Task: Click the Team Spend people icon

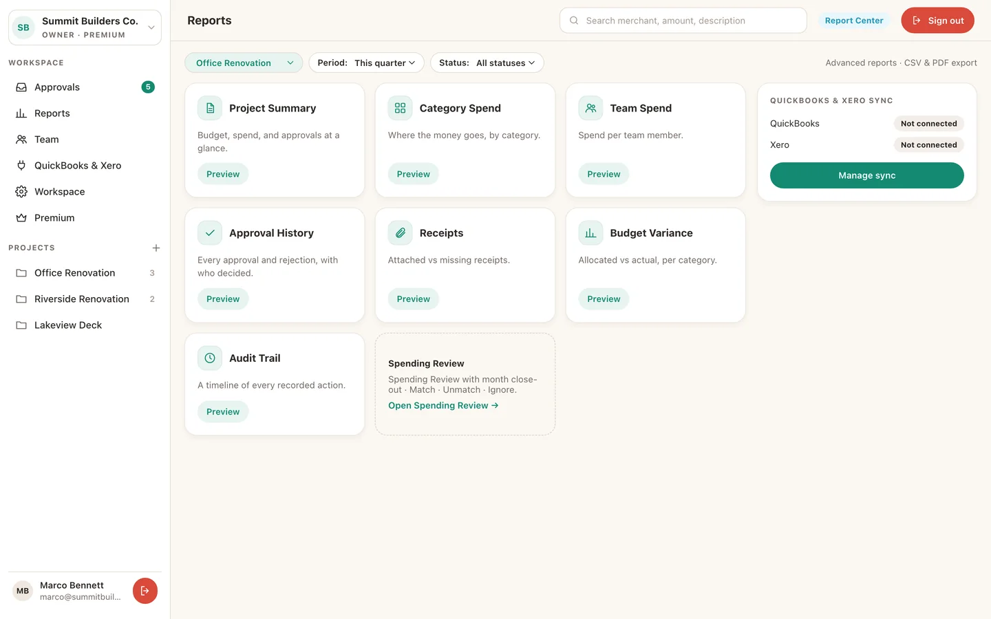Action: tap(590, 108)
